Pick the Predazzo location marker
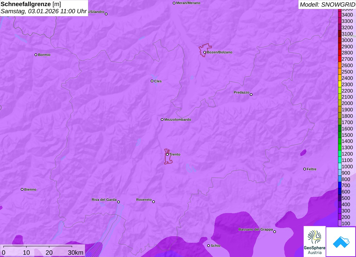356x257 pixels. (x=251, y=95)
